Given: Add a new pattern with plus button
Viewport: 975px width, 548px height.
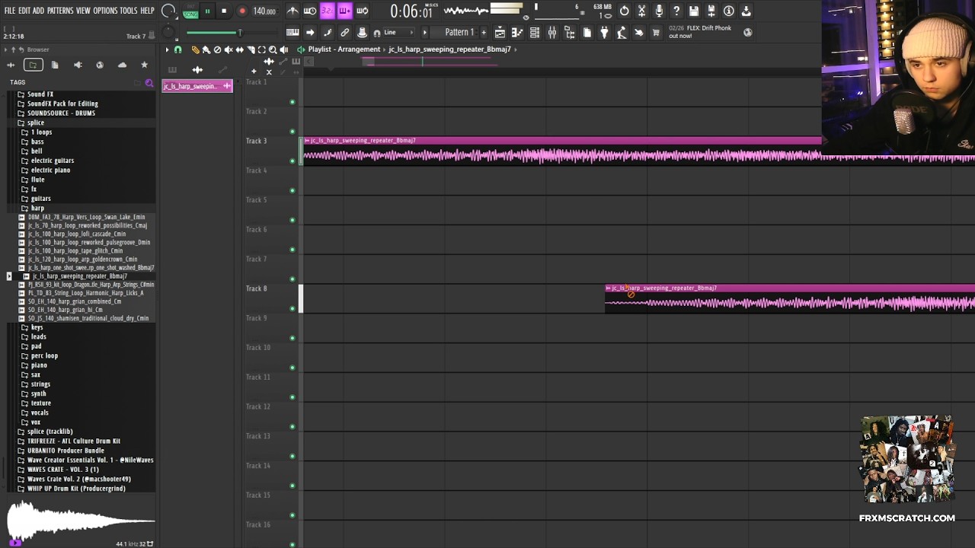Looking at the screenshot, I should click(484, 32).
